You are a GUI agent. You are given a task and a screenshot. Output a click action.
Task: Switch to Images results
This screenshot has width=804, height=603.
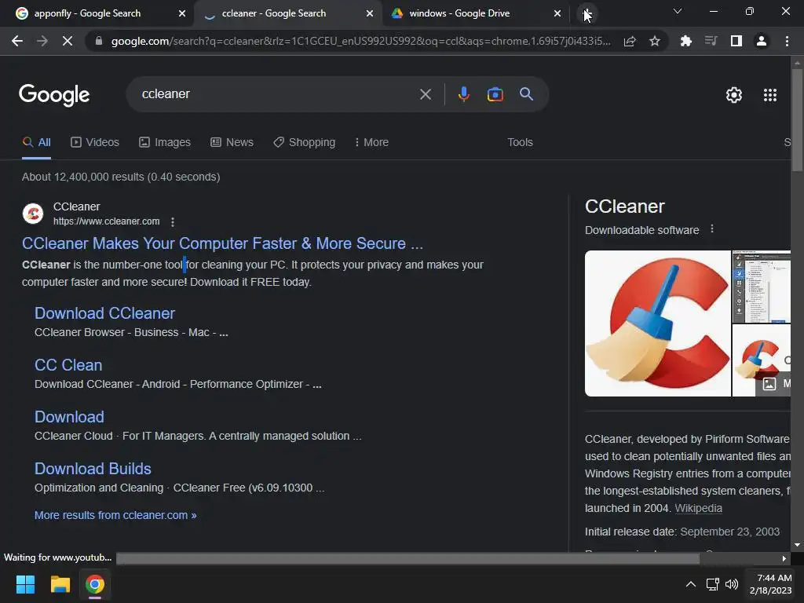pyautogui.click(x=165, y=142)
